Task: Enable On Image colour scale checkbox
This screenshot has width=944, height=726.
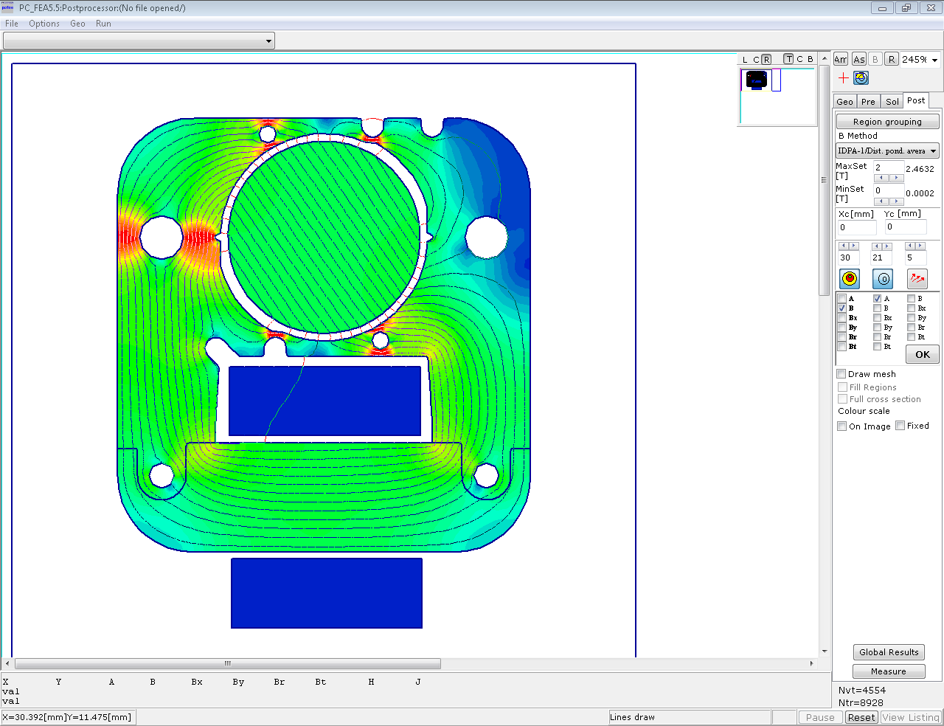Action: pos(842,426)
